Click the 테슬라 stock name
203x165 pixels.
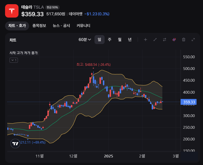point(27,7)
